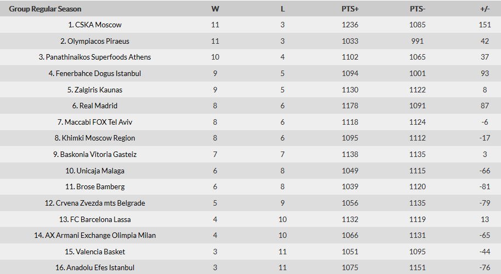Click Fenerbahce Dogus Istanbul team link
This screenshot has height=274, width=501.
pos(95,73)
